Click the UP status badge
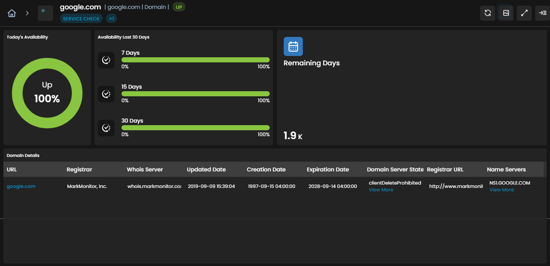 (x=179, y=7)
